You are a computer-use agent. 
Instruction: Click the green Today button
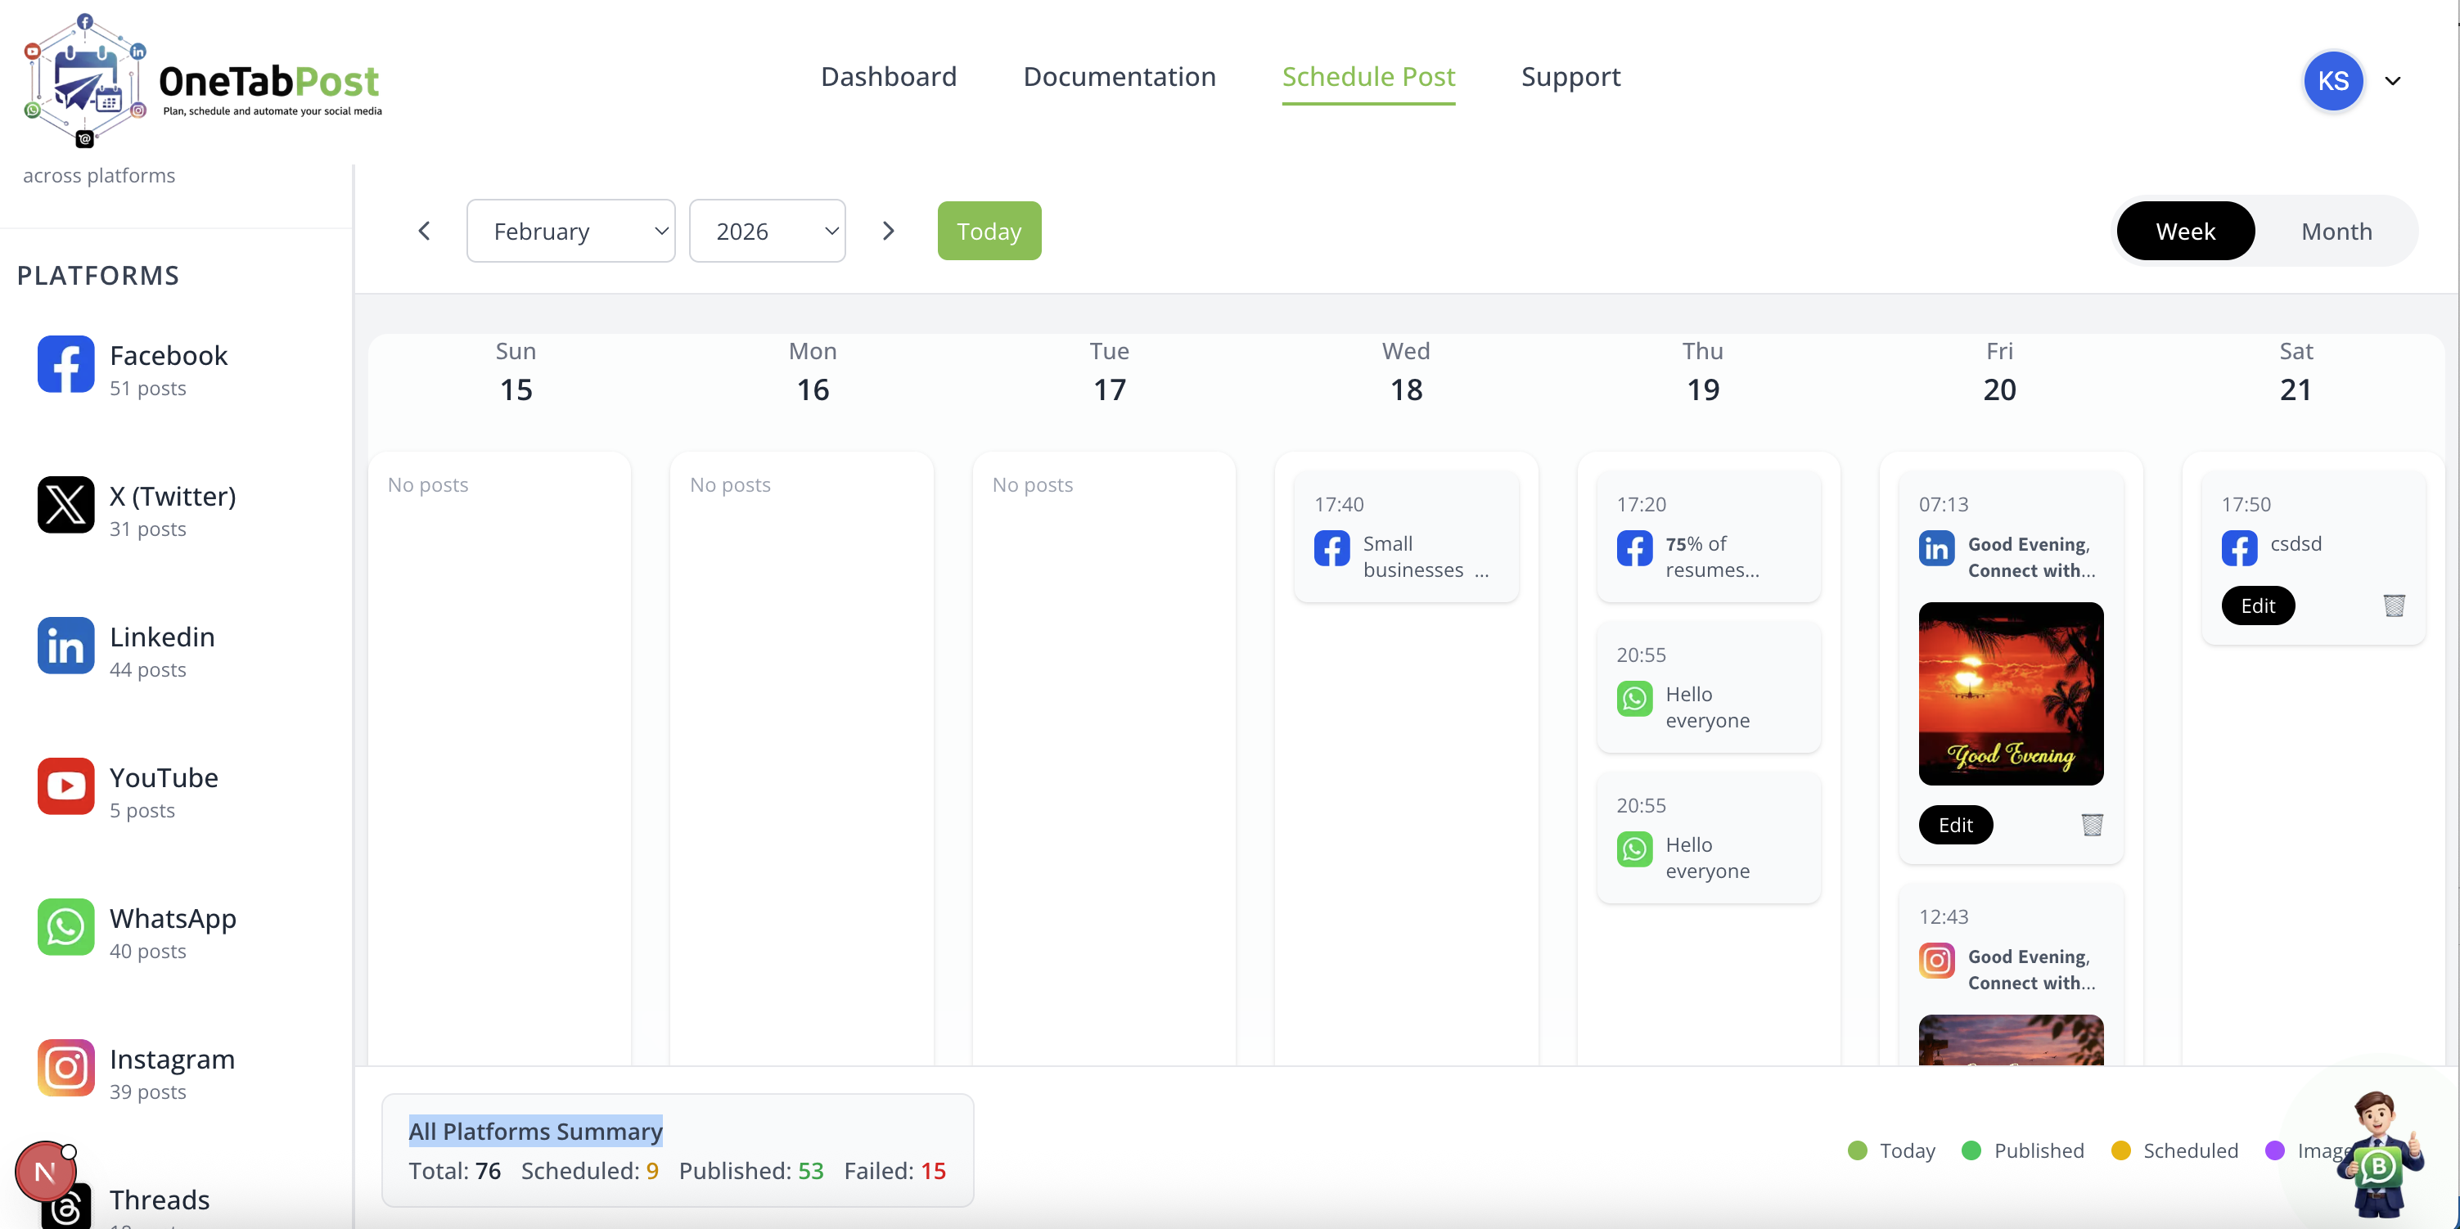click(989, 231)
